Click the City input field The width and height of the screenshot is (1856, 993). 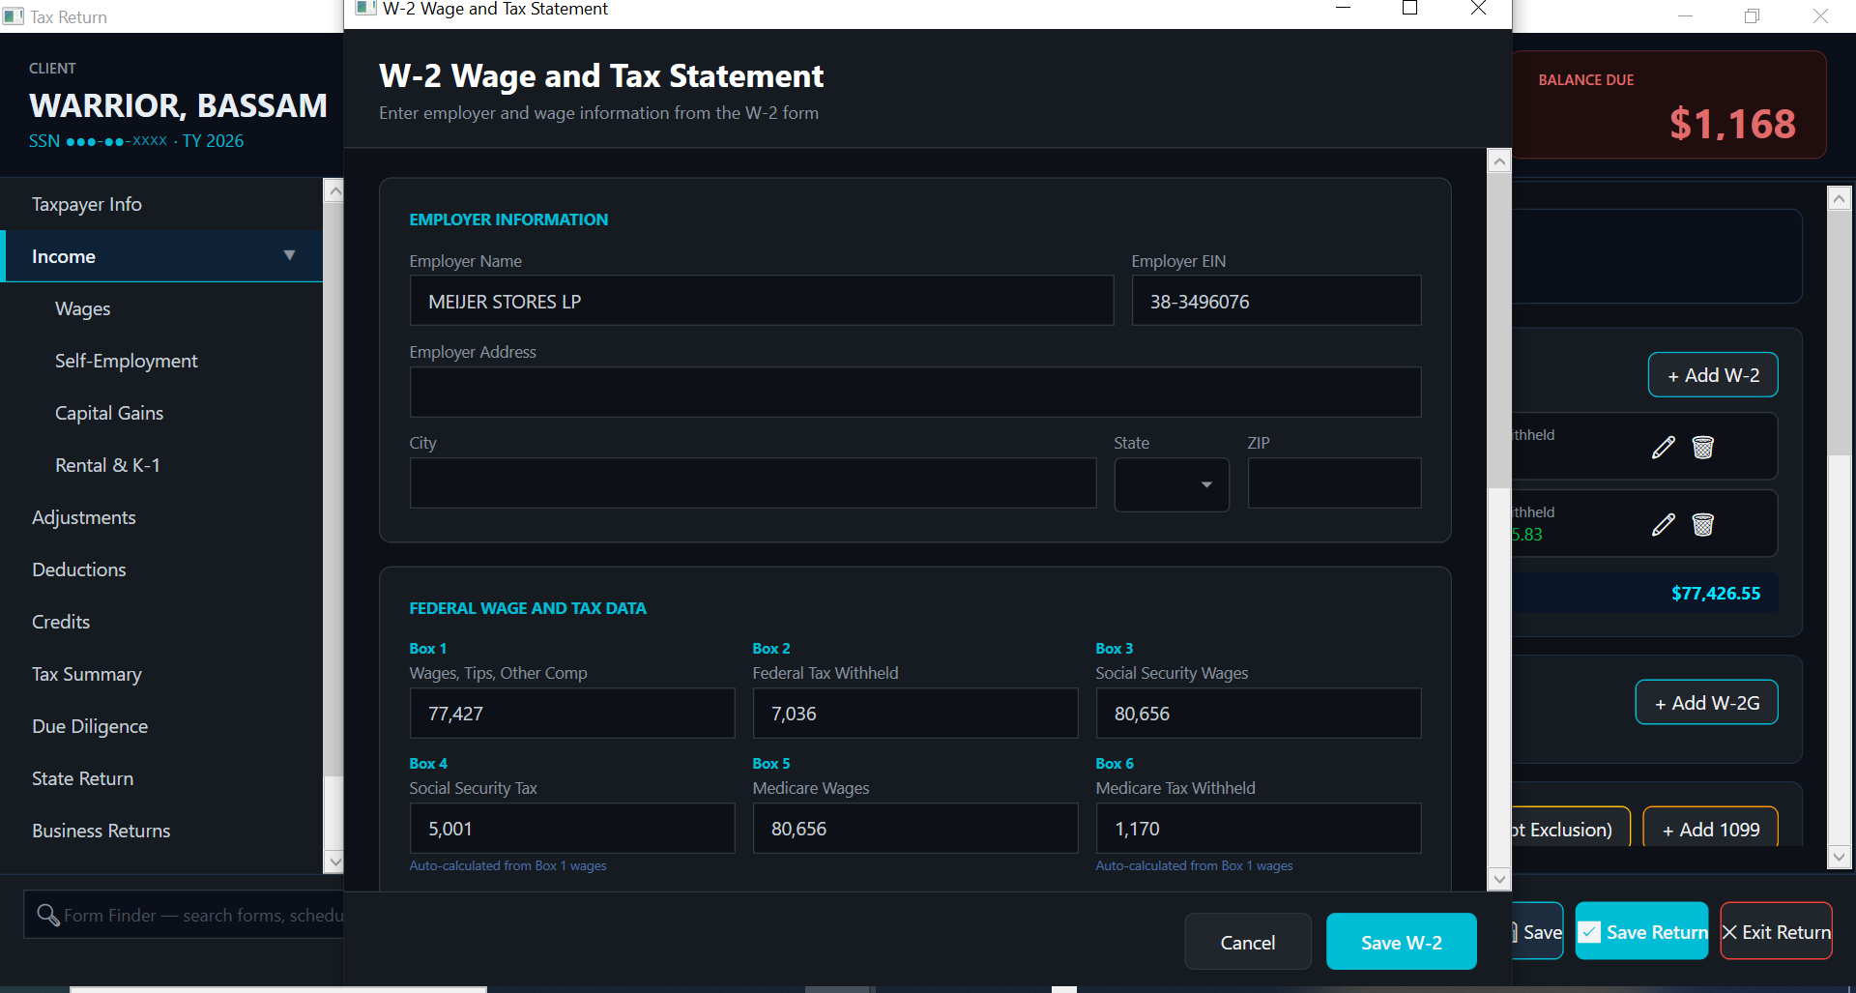coord(753,483)
